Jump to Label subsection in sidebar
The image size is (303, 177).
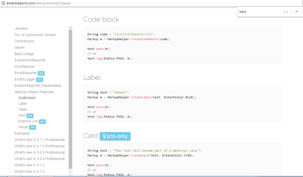[22, 104]
